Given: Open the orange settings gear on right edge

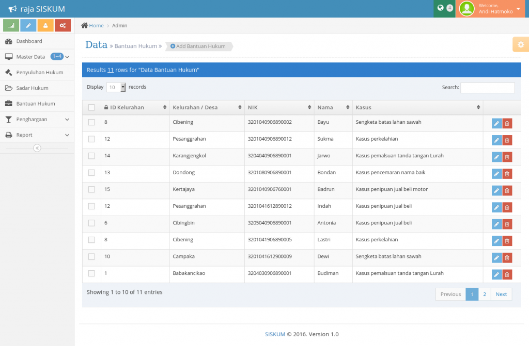Looking at the screenshot, I should [520, 45].
